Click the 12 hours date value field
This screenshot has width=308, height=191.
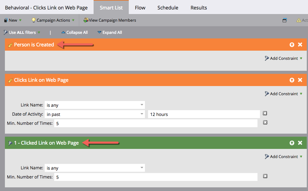pyautogui.click(x=204, y=114)
